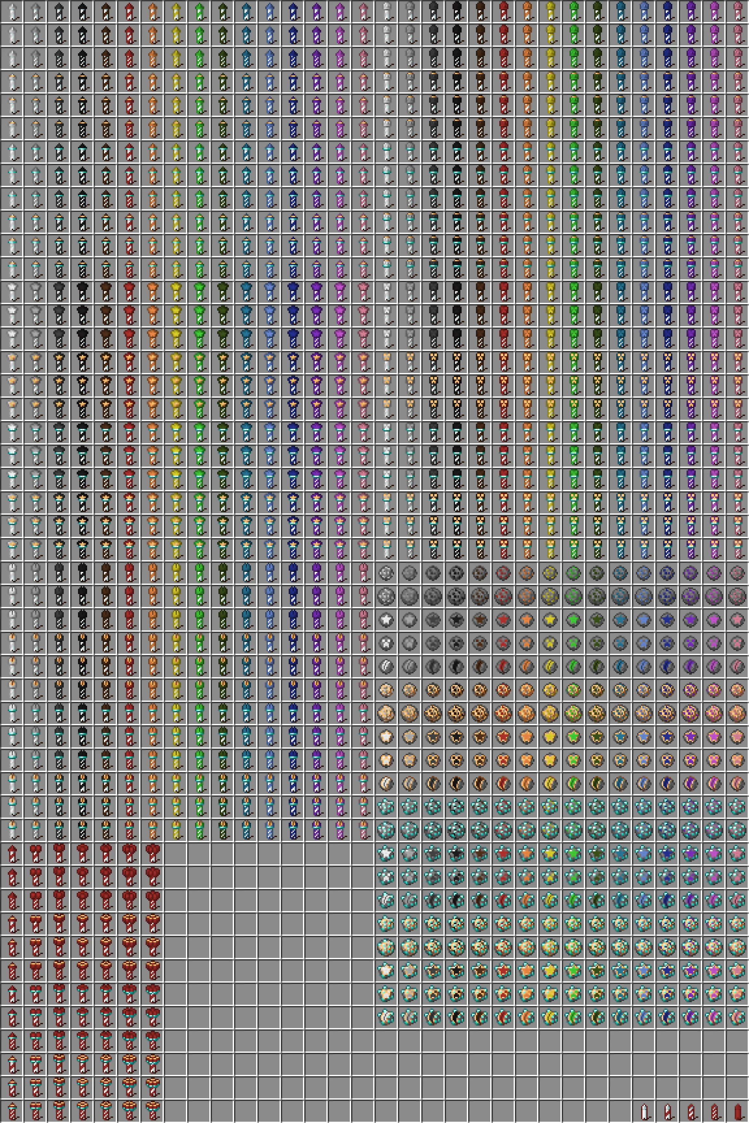Image resolution: width=749 pixels, height=1123 pixels.
Task: Click the red star on plain gray ball
Action: (503, 620)
